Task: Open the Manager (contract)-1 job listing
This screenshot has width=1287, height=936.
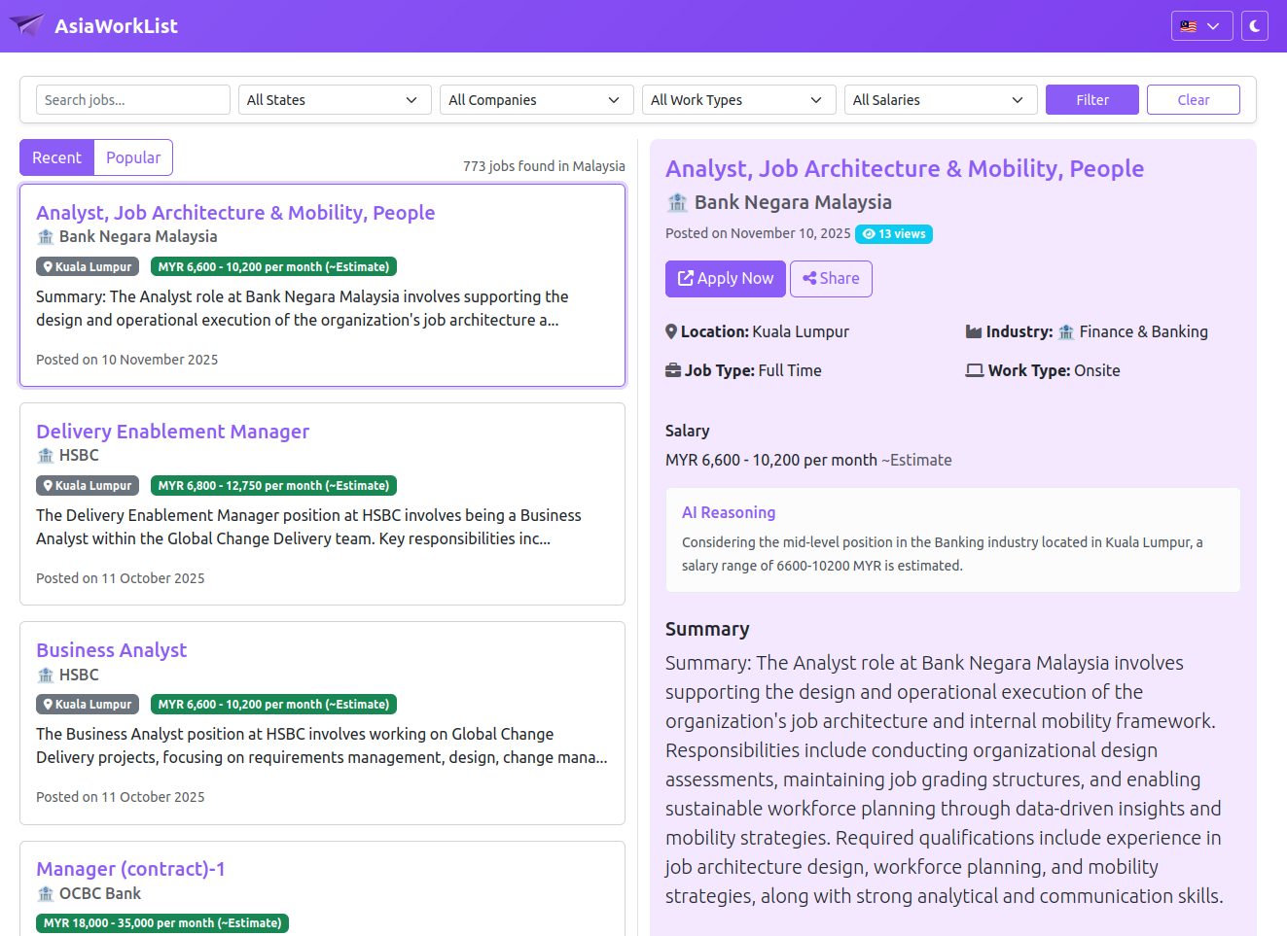Action: pyautogui.click(x=130, y=869)
